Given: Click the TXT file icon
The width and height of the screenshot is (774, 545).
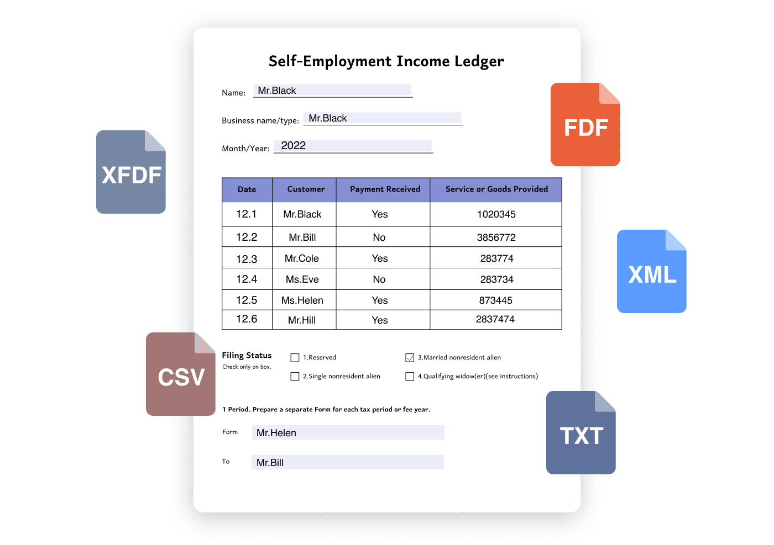Looking at the screenshot, I should [x=580, y=433].
